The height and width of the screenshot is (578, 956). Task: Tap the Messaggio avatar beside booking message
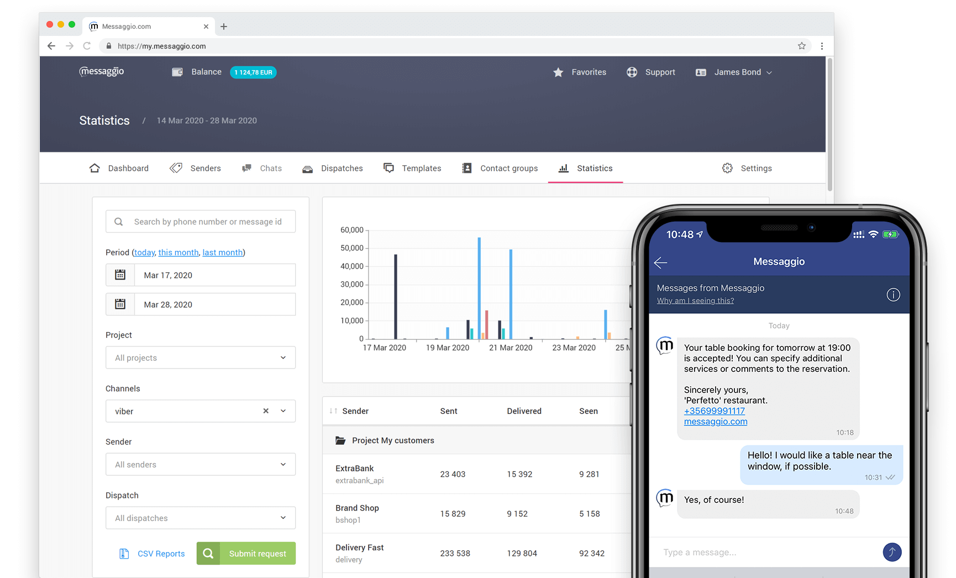(x=665, y=346)
